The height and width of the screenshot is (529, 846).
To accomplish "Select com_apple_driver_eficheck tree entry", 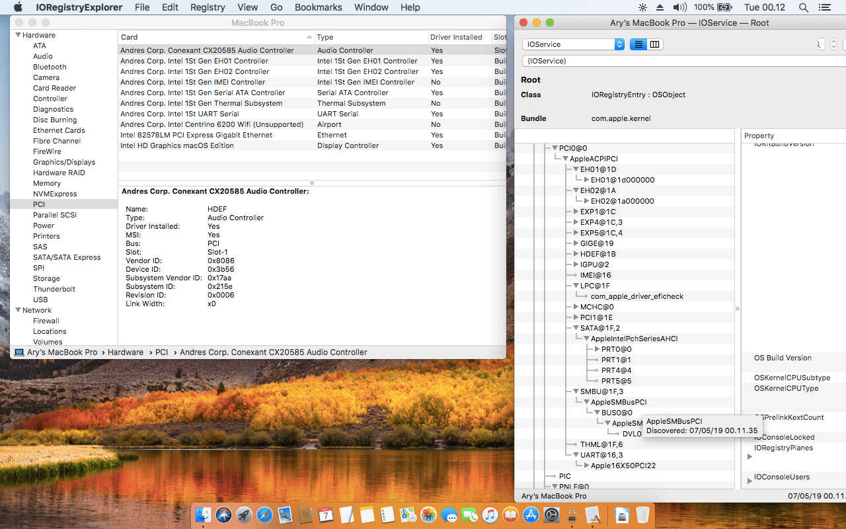I will (637, 296).
